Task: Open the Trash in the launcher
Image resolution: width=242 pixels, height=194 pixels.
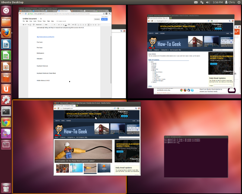Action: point(6,188)
